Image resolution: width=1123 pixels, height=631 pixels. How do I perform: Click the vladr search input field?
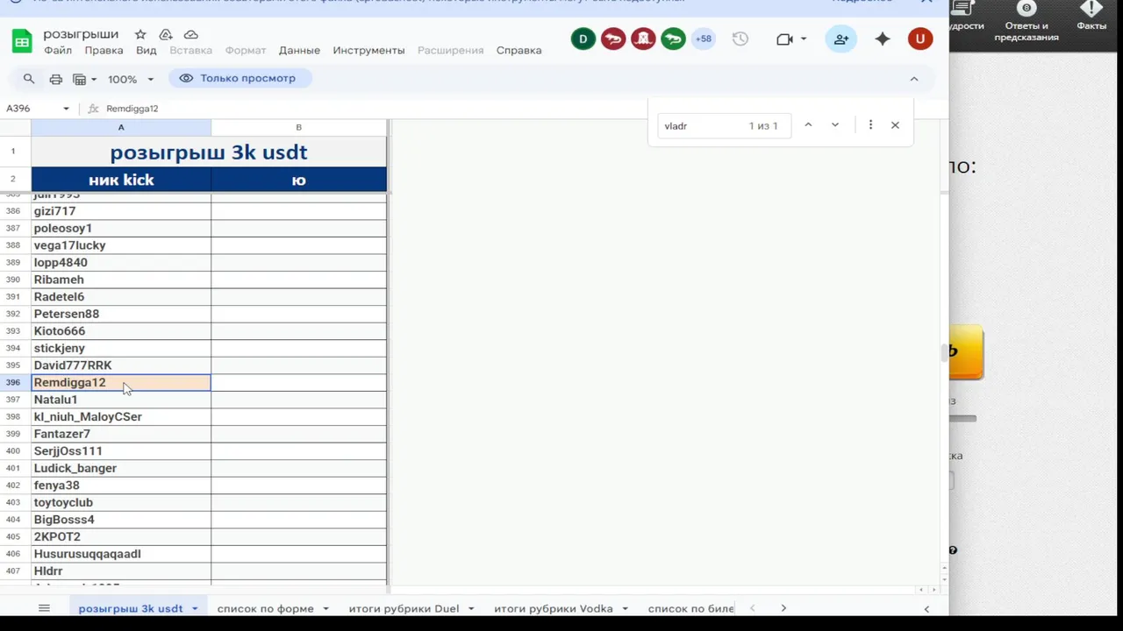click(x=702, y=125)
